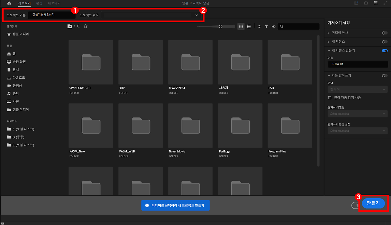Click the Home icon in top bar

(x=9, y=3)
